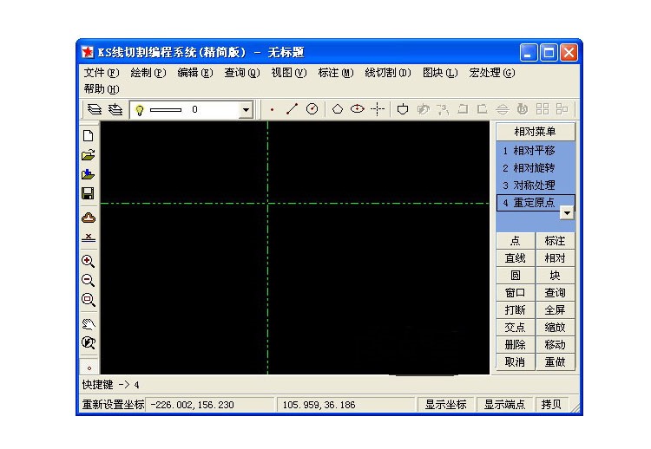Toggle the 显示端点 status option

504,405
